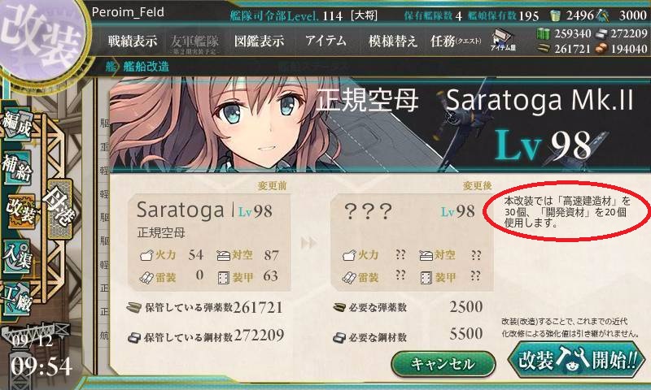Viewport: 651px width, 390px height.
Task: Click the disabled 友軍艦隊 menu item
Action: (194, 43)
